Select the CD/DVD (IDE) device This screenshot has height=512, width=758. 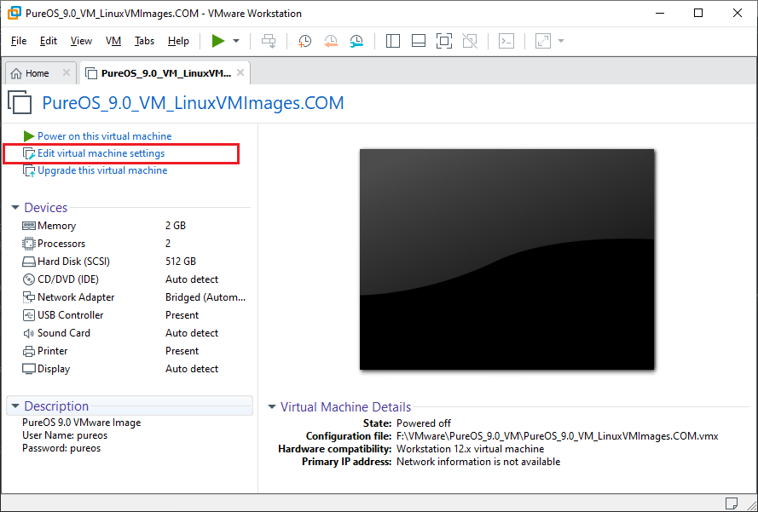134,279
